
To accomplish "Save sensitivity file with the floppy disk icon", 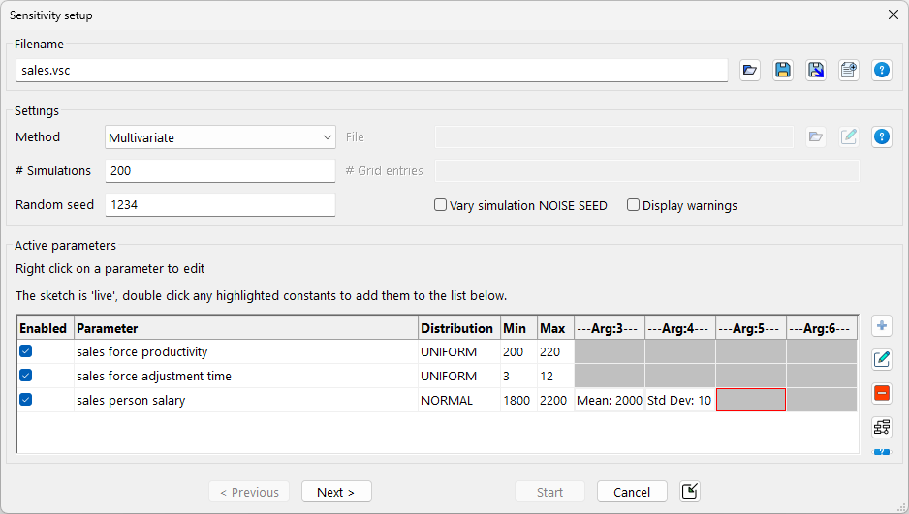I will 783,70.
